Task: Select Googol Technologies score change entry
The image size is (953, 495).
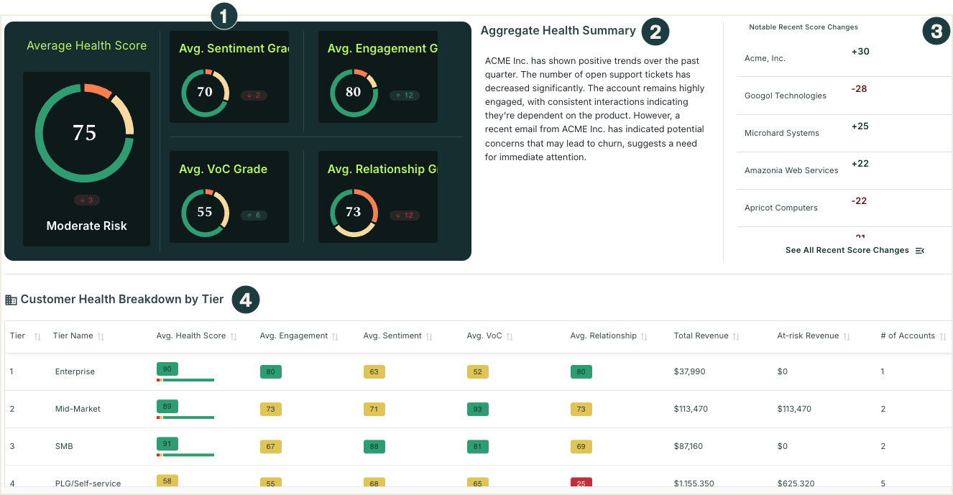Action: (x=785, y=96)
